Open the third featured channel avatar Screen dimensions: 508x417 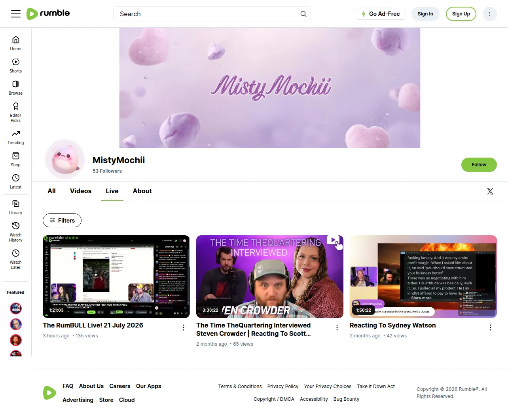point(16,340)
